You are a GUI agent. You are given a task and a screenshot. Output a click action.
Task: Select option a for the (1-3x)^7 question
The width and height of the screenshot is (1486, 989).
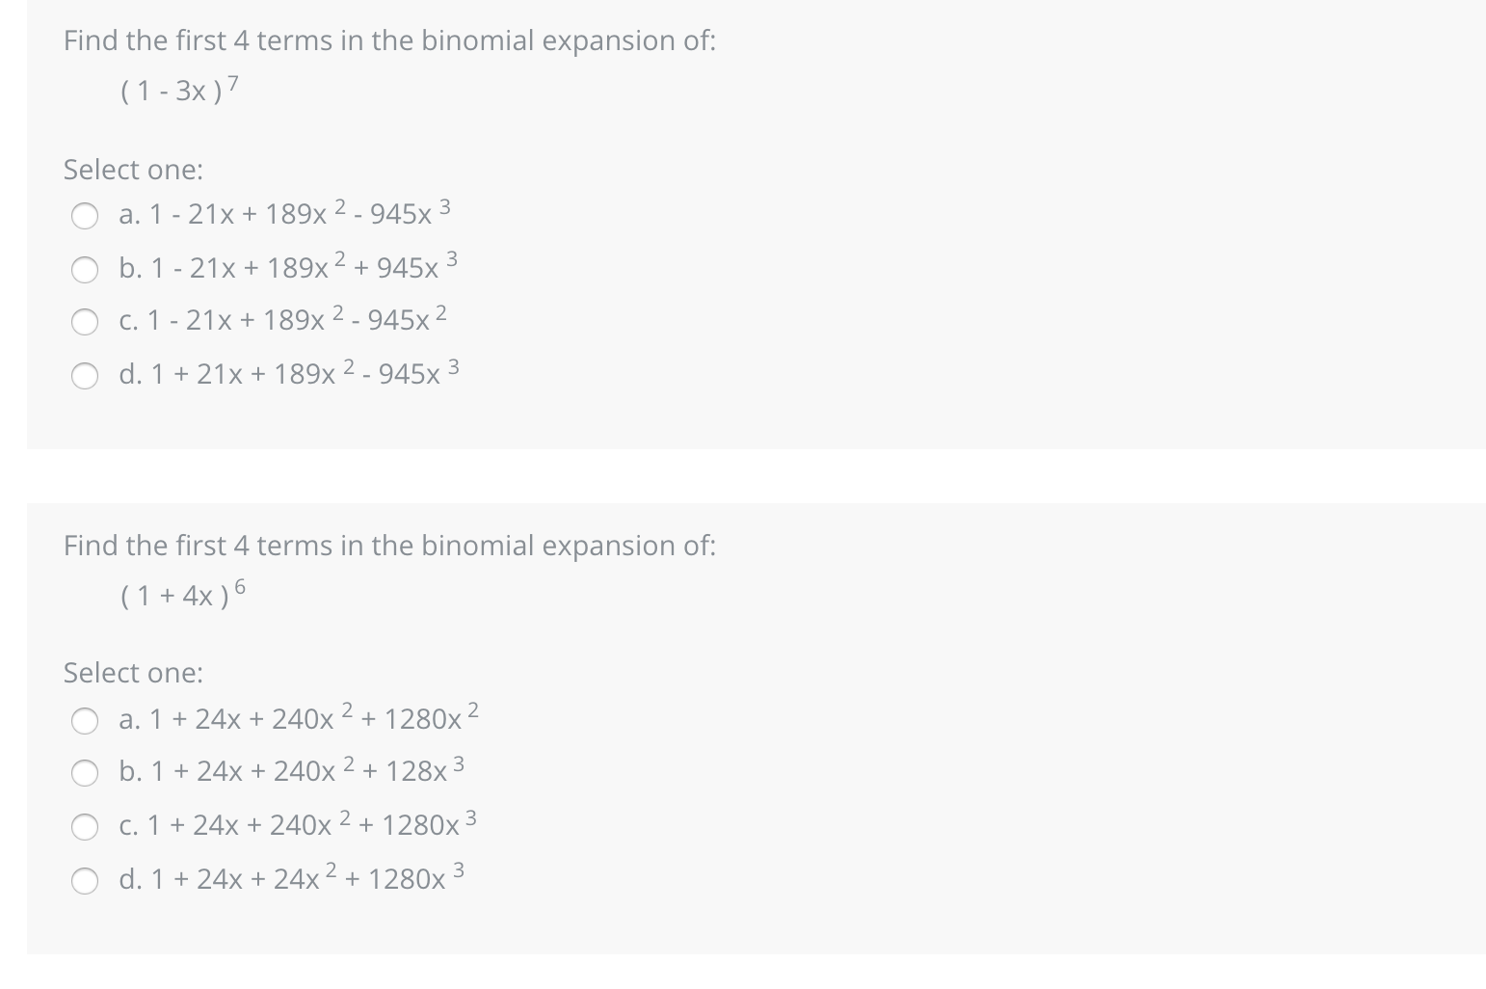point(84,216)
